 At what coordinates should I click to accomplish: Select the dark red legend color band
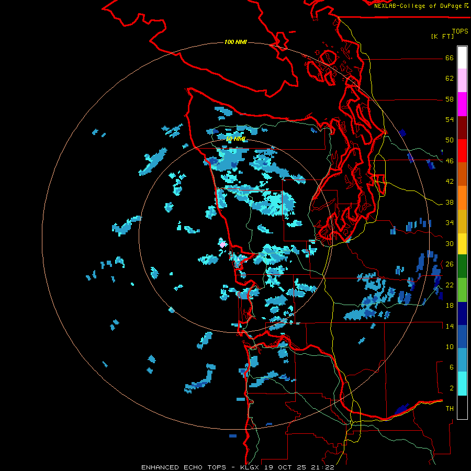[462, 127]
